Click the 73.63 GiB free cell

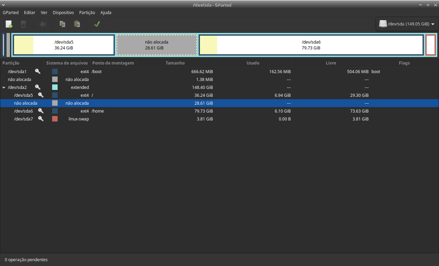(x=359, y=111)
